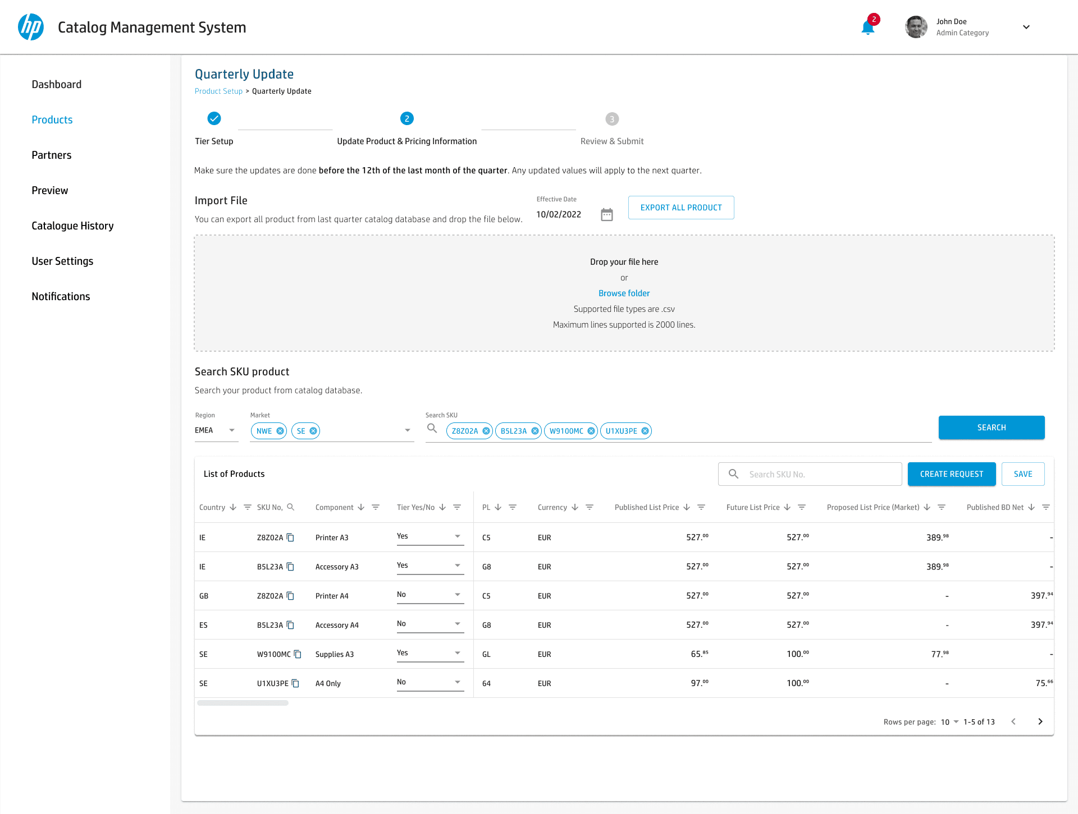Screen dimensions: 1078x814
Task: Change Tier for Supplies A3 row
Action: (431, 653)
